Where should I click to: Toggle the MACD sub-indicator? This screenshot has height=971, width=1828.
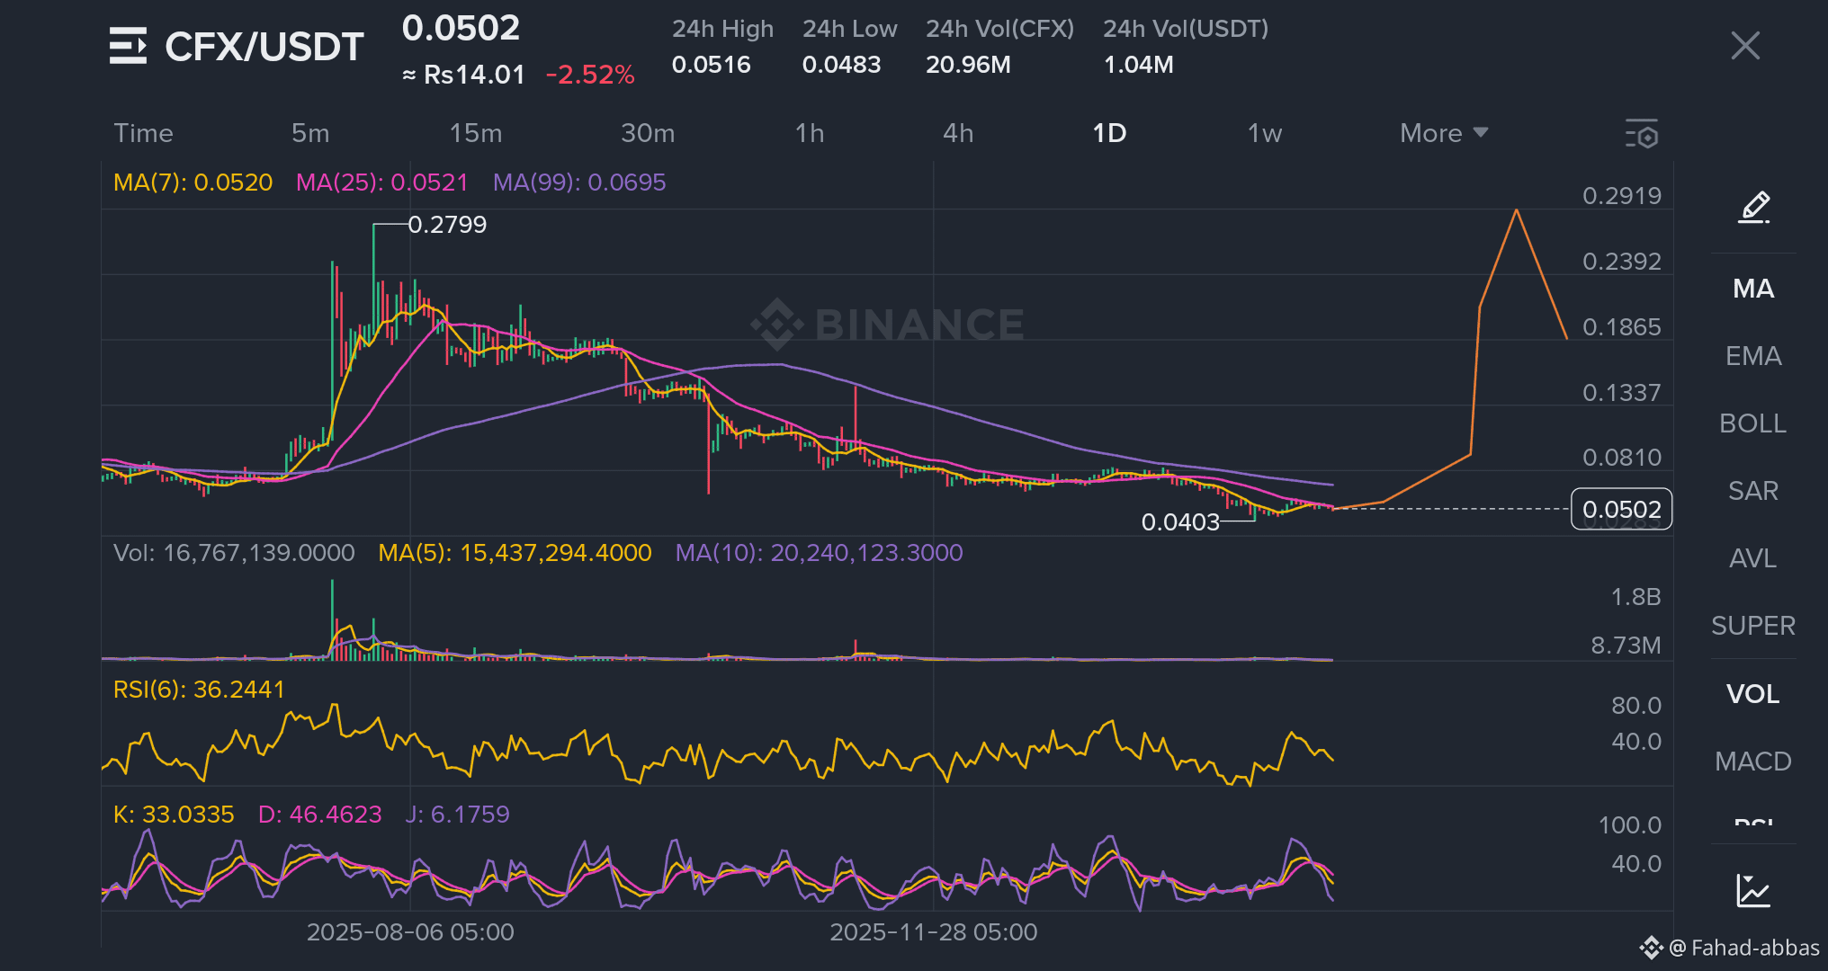(x=1753, y=762)
